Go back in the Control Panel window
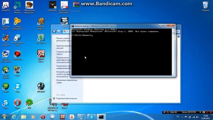Image resolution: width=213 pixels, height=120 pixels. [x=54, y=32]
